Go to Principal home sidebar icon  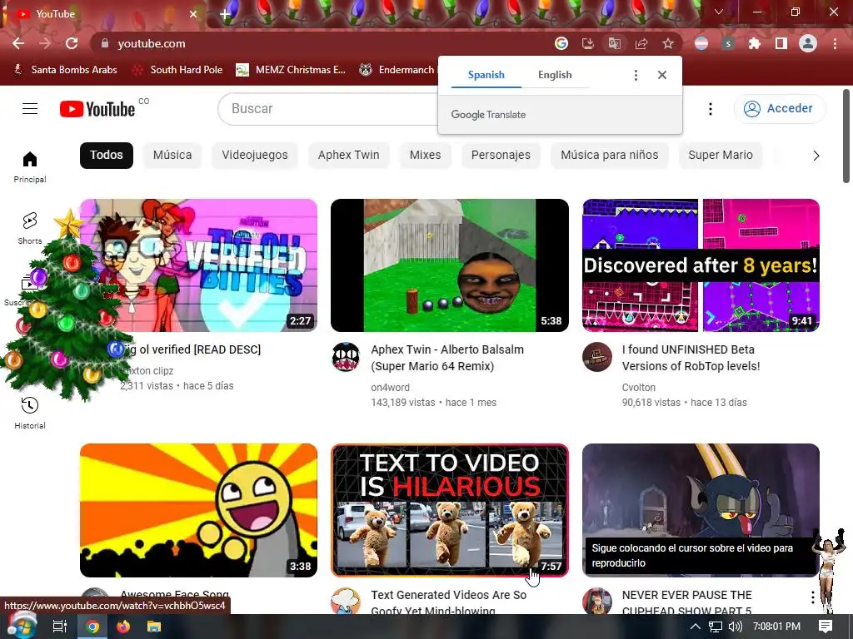30,166
